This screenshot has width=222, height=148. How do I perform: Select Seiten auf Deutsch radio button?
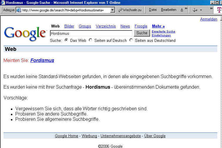point(91,40)
